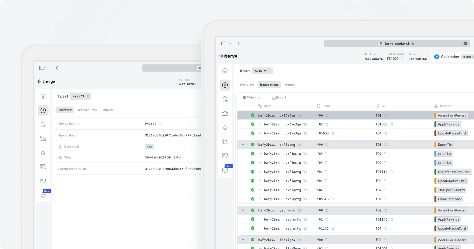Copy f05316 address in the OnDeferredCronEvent row

click(391, 172)
